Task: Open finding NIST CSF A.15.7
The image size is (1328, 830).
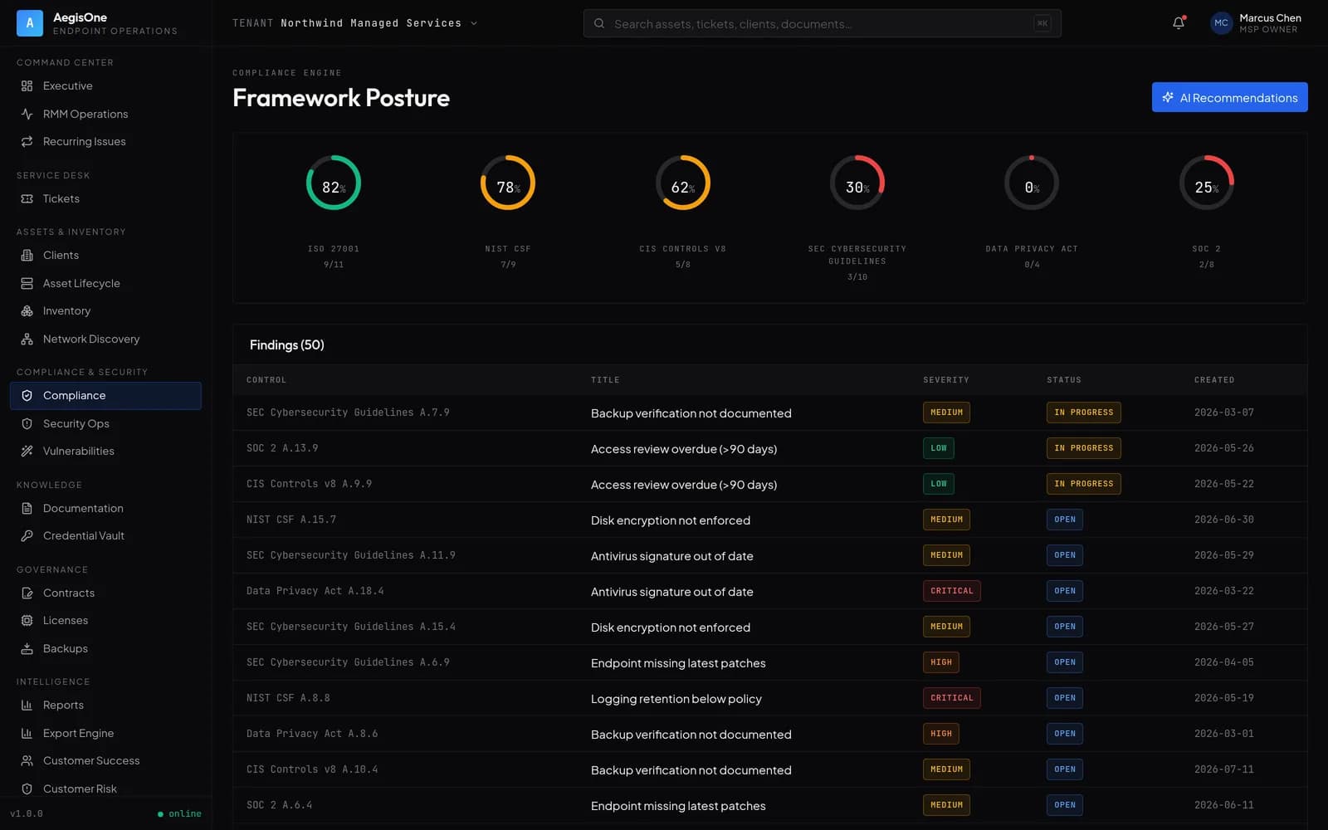Action: (769, 520)
